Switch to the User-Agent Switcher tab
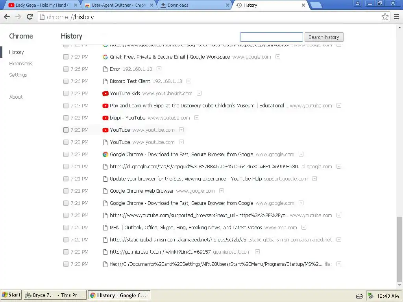Viewport: 403px width, 302px height. [119, 5]
